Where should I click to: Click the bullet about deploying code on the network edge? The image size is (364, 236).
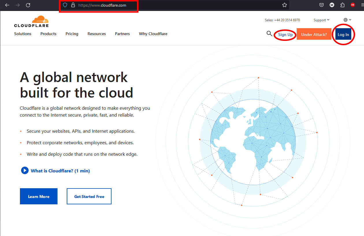point(82,154)
